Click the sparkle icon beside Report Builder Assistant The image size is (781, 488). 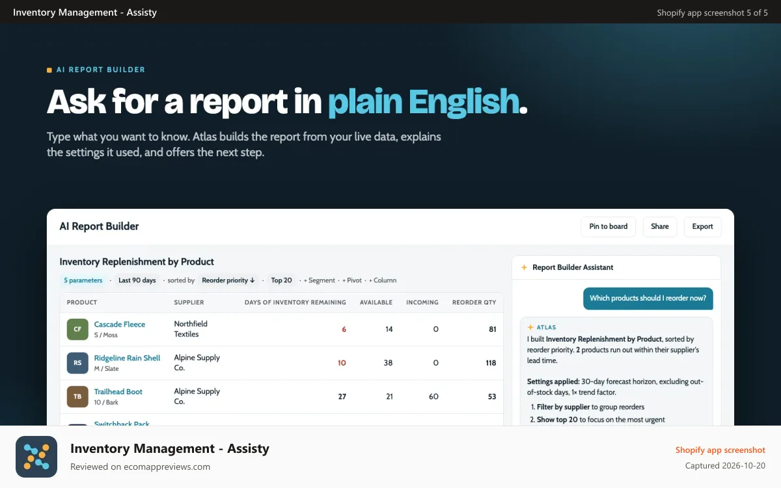tap(524, 267)
